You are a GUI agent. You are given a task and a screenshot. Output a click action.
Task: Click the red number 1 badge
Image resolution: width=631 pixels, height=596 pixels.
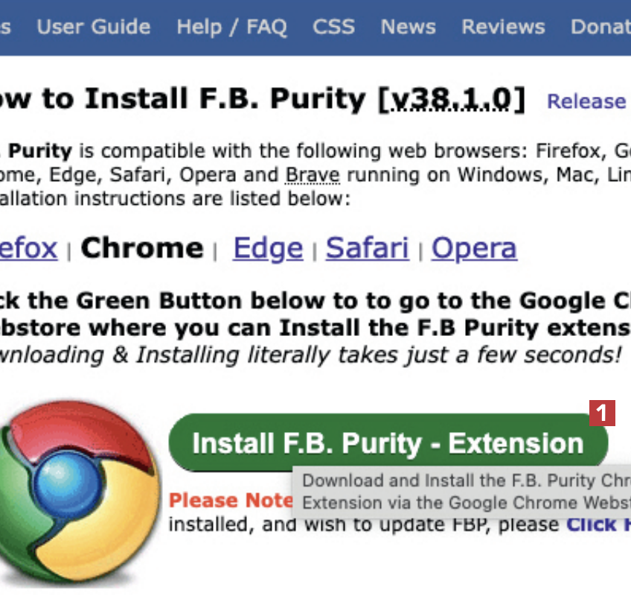coord(602,413)
